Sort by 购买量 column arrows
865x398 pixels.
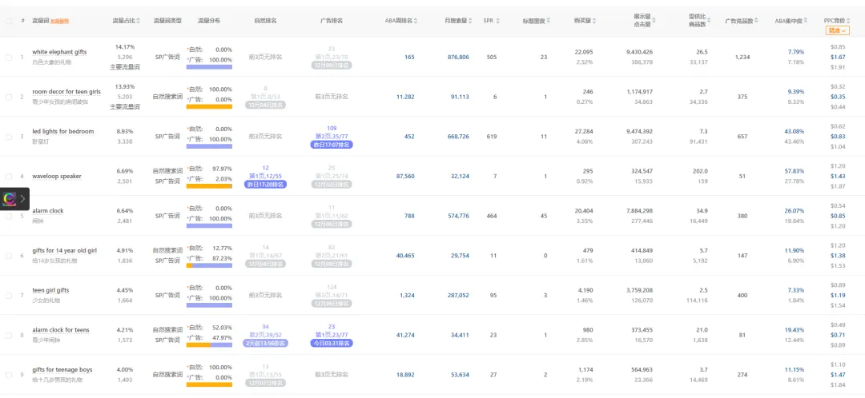click(595, 20)
